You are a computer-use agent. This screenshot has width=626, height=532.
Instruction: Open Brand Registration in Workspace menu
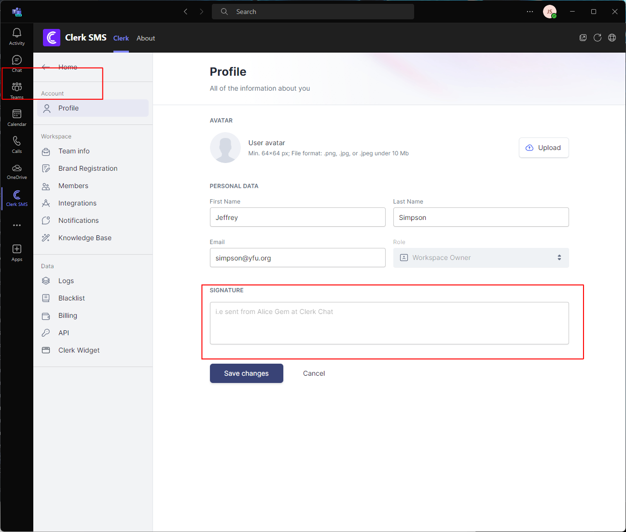88,168
